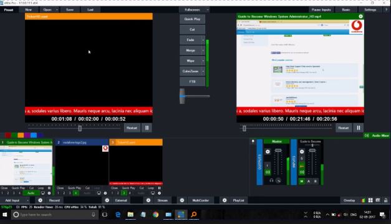Expand Open preset dropdown arrow

57,10
